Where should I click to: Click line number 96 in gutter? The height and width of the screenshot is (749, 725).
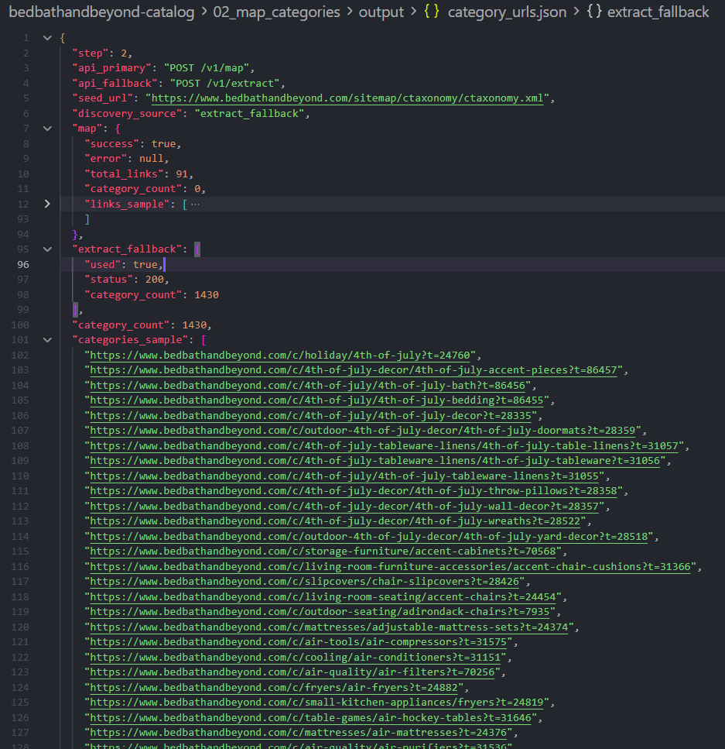tap(23, 265)
